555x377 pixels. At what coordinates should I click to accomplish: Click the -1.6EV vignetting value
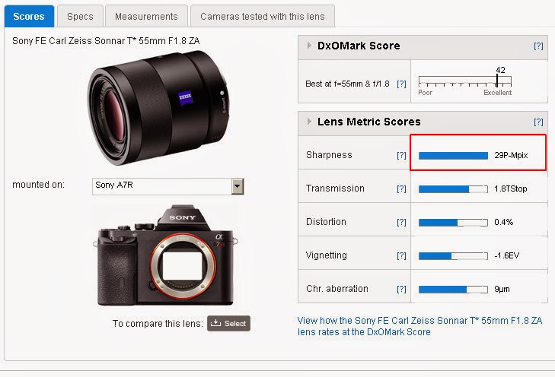coord(507,255)
